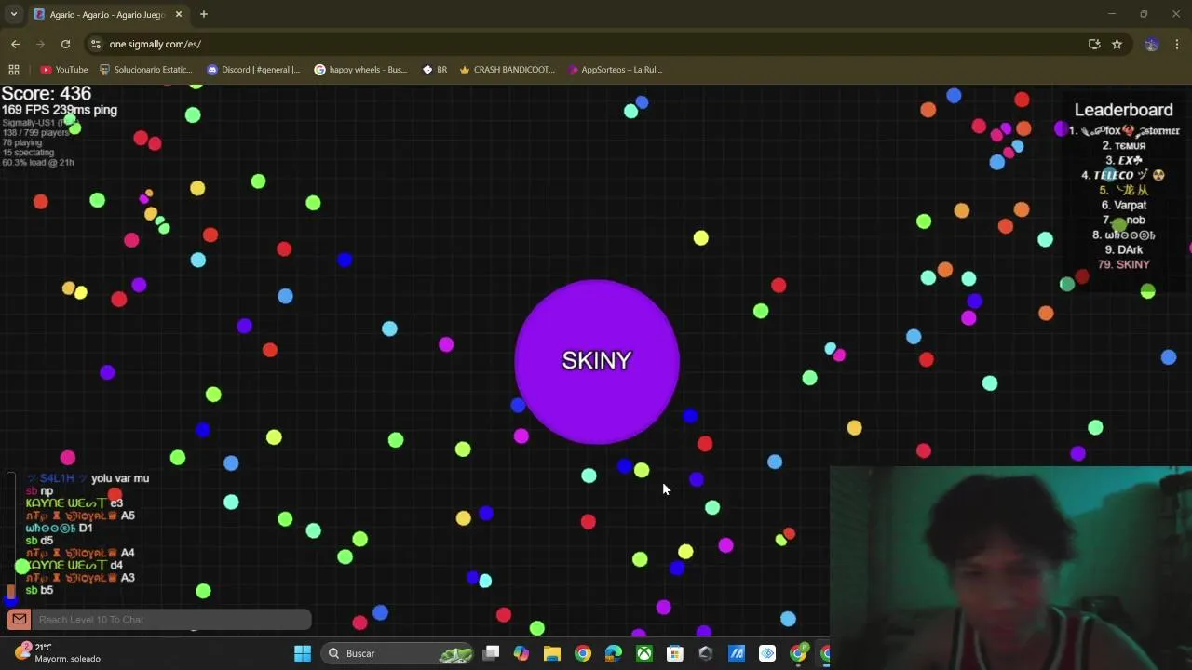Click chat message sb b5

pyautogui.click(x=39, y=590)
